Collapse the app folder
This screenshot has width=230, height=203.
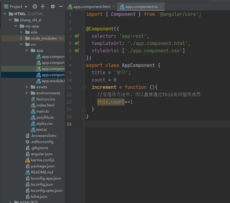tap(27, 51)
